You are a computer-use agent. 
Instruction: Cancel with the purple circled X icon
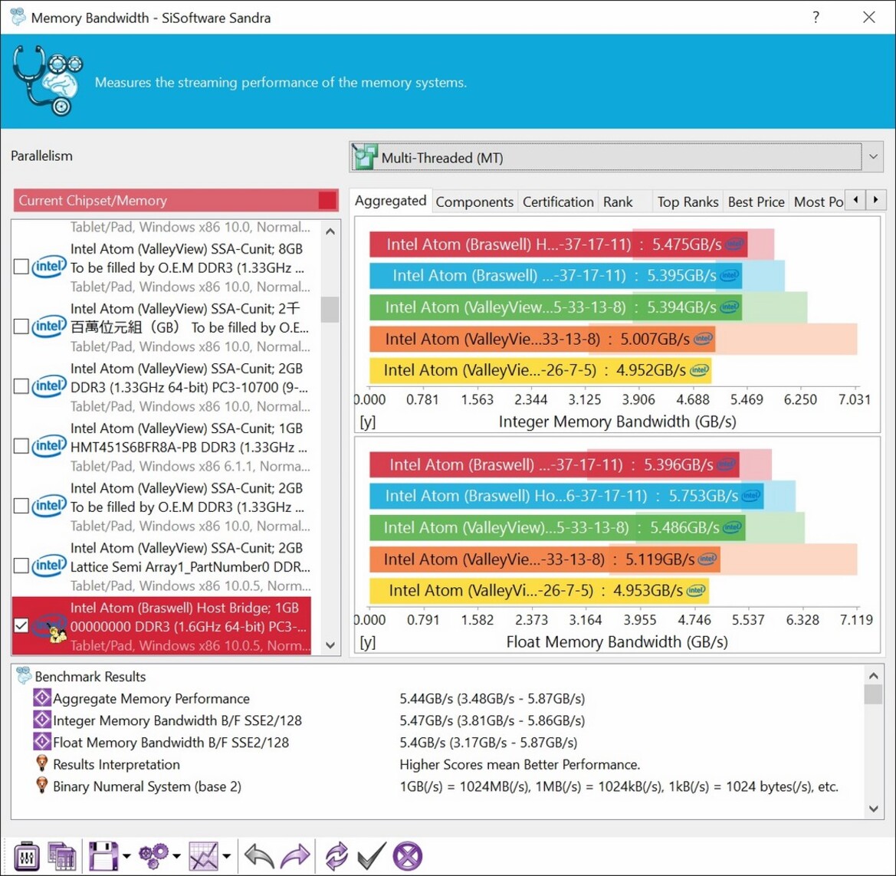pyautogui.click(x=408, y=856)
